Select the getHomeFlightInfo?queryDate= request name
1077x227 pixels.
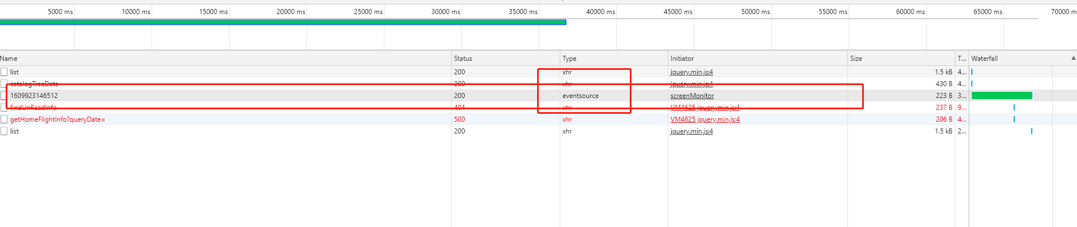(58, 119)
